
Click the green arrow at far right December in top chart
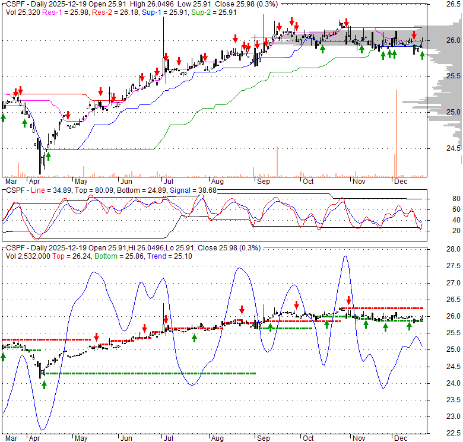(x=422, y=55)
